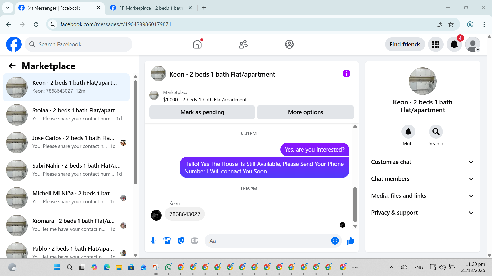Click the chat messages scrollbar thumb
Image resolution: width=492 pixels, height=276 pixels.
tap(355, 205)
